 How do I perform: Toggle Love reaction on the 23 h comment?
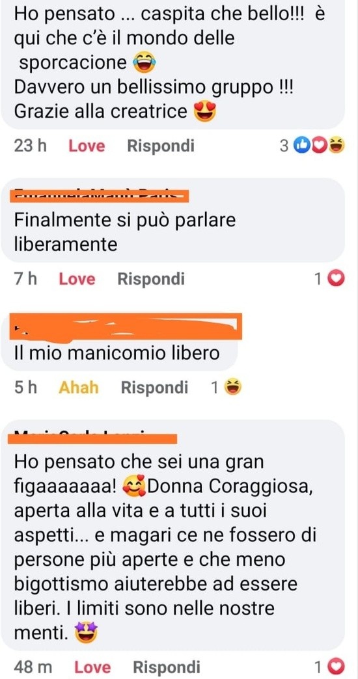[x=87, y=146]
